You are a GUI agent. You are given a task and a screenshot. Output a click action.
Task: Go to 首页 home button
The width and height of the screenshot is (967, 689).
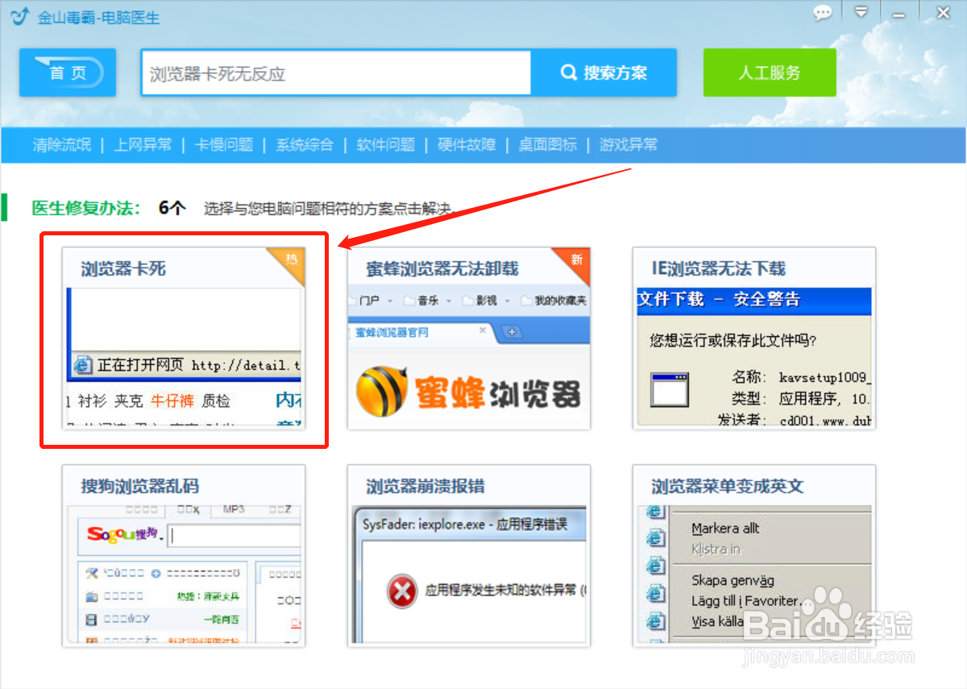tap(68, 73)
